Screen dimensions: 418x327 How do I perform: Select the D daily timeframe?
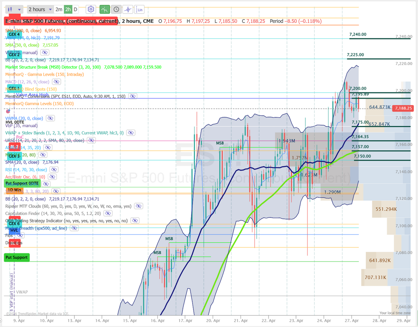(x=76, y=9)
